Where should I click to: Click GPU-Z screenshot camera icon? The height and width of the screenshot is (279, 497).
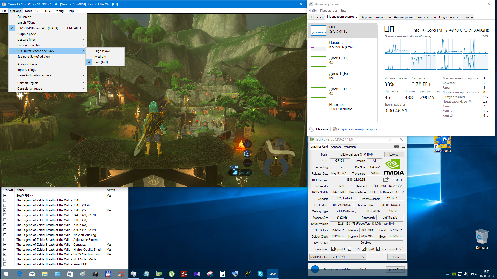[x=396, y=146]
